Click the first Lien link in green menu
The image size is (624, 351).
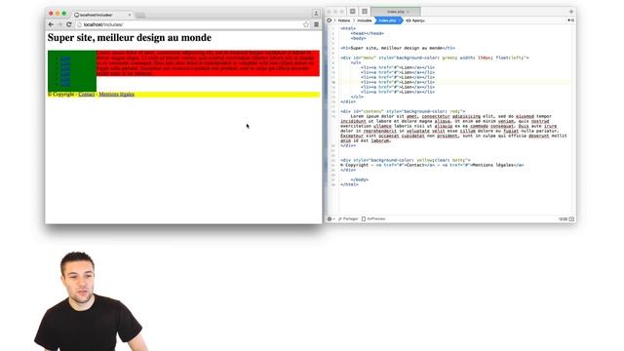tap(65, 58)
